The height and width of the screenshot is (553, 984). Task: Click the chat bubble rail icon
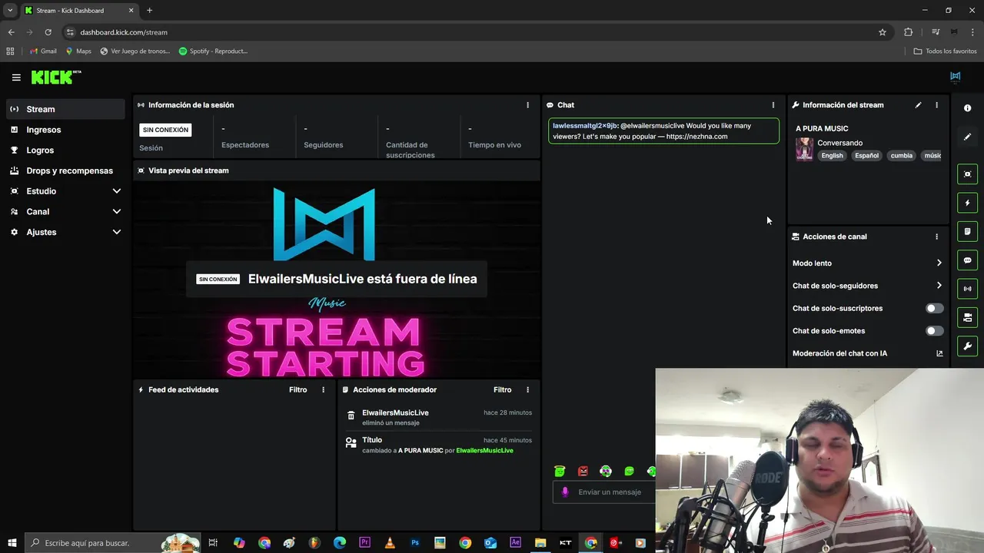[x=967, y=260]
